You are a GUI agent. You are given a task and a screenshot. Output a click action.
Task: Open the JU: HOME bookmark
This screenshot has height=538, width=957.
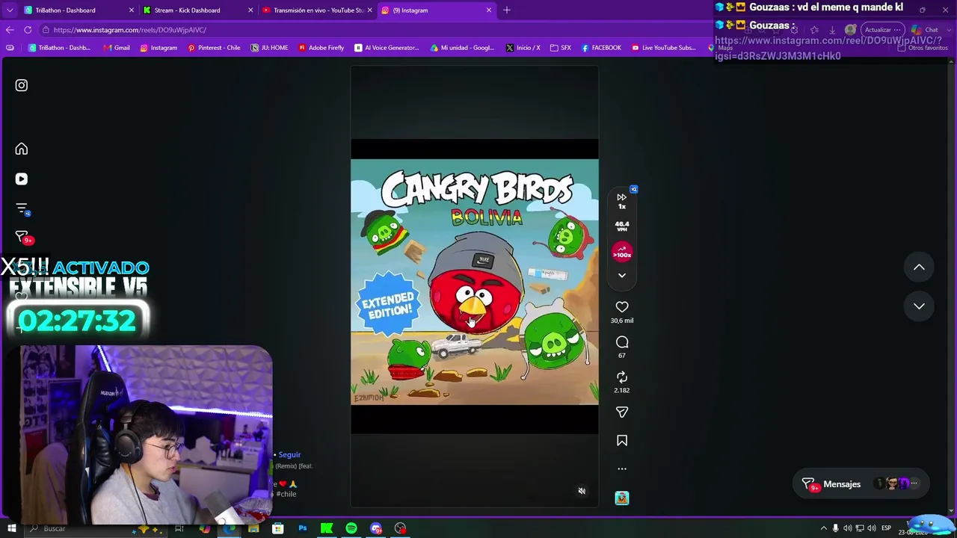point(270,48)
